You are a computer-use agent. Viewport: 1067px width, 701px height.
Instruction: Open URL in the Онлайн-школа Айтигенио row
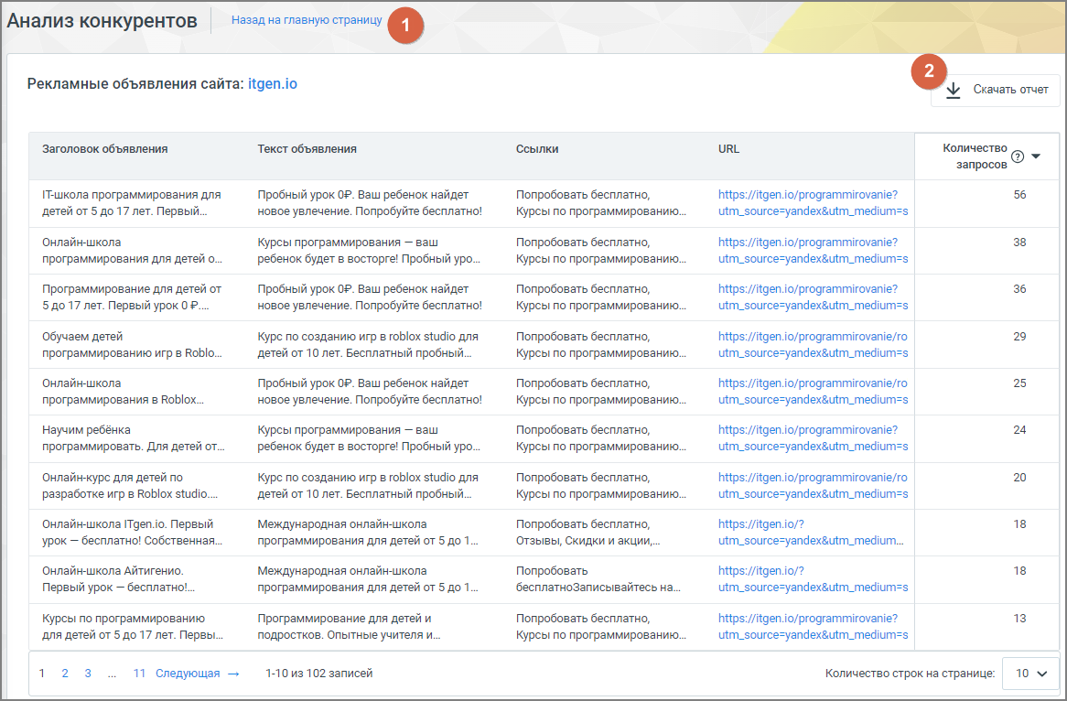[x=814, y=579]
